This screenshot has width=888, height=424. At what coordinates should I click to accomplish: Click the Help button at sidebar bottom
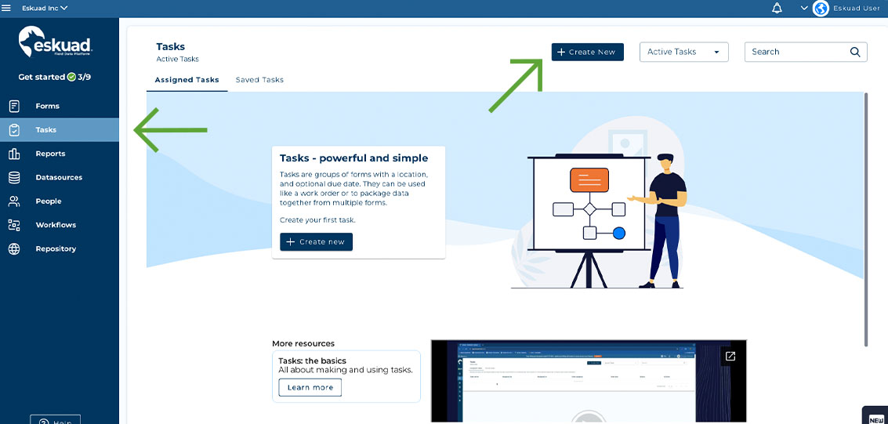55,420
